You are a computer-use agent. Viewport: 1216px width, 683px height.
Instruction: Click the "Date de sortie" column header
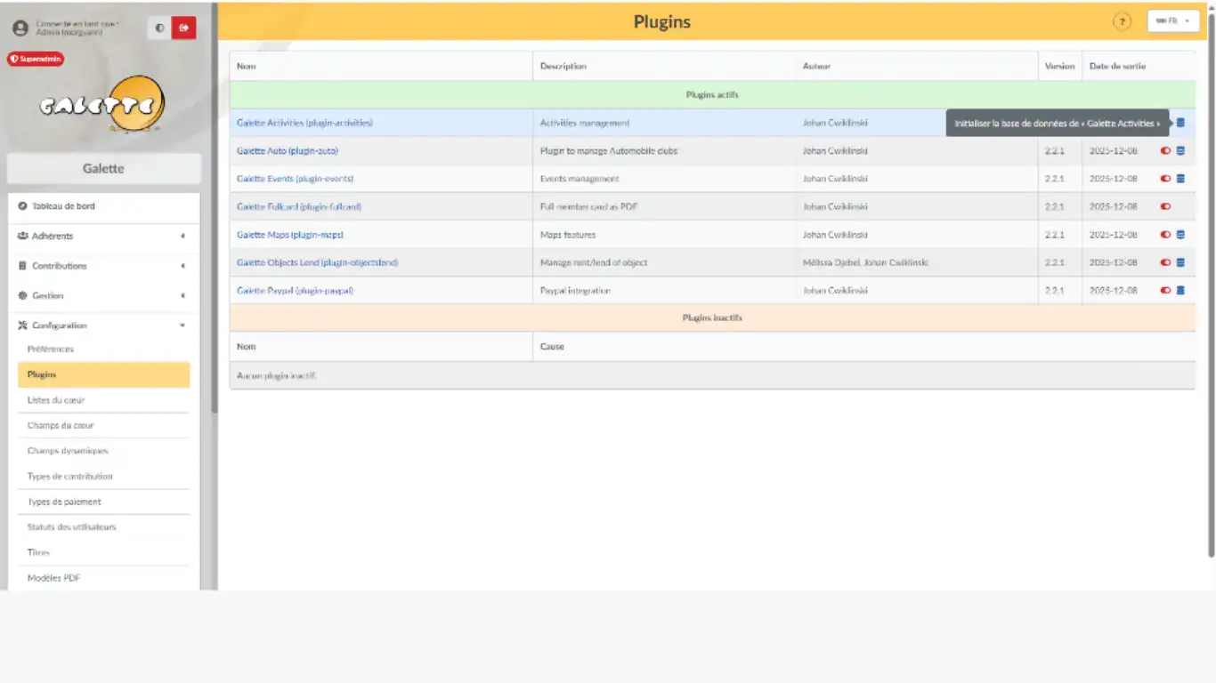[1118, 66]
